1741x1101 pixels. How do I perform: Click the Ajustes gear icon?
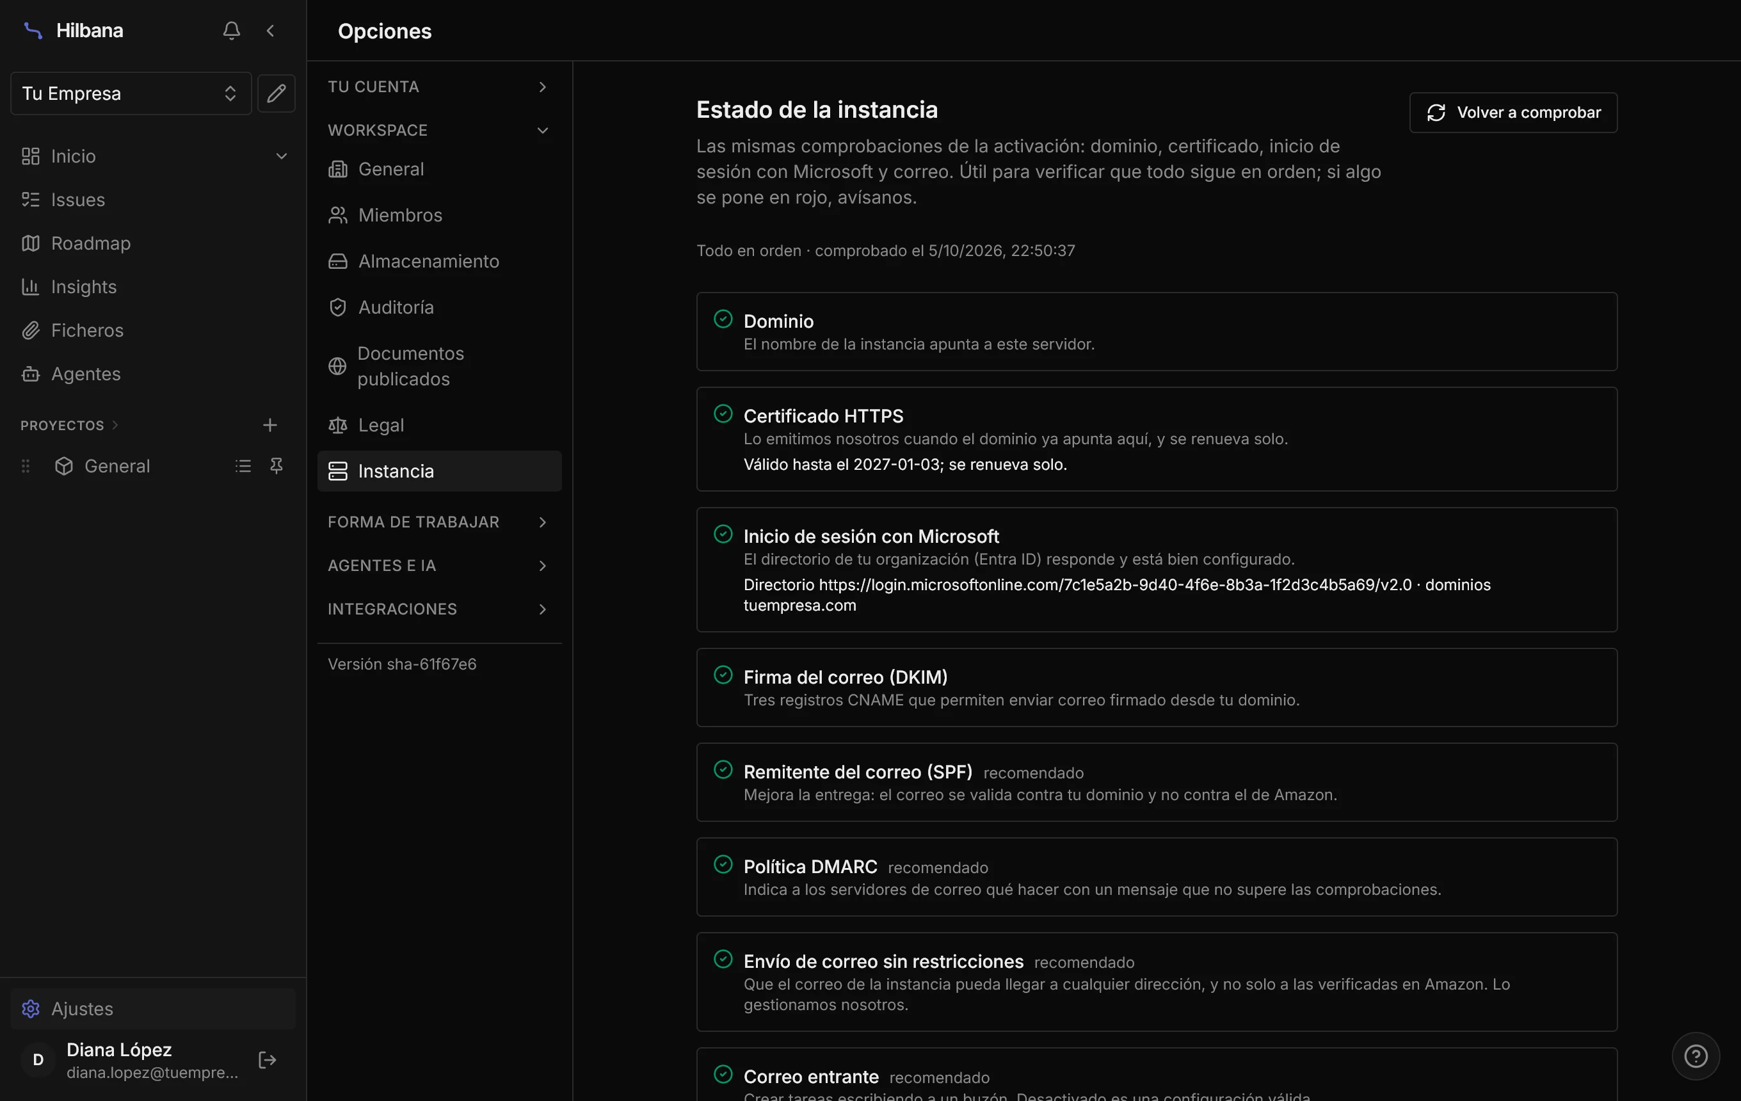30,1008
